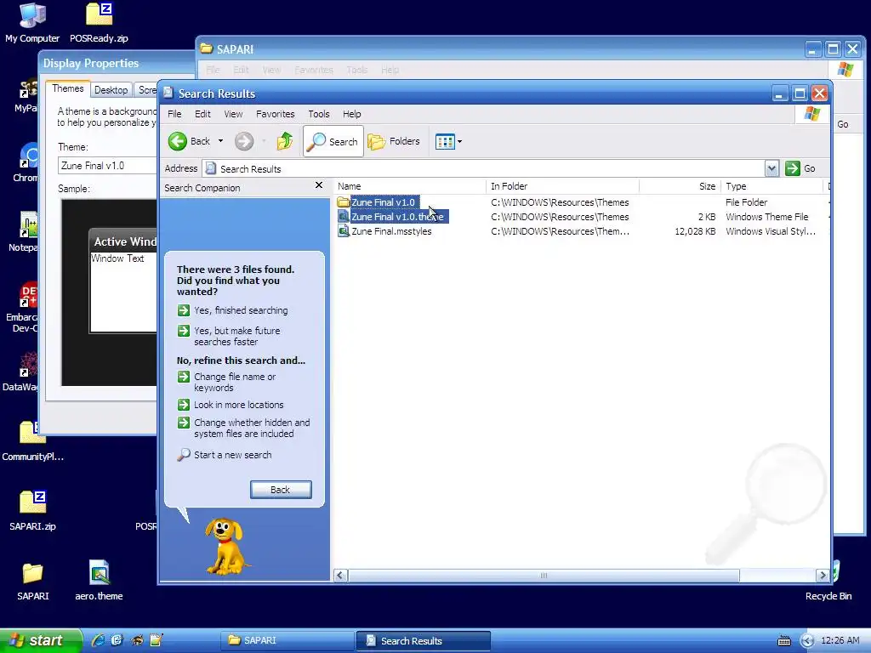Click Windows Theme File type cell
Screen dimensions: 871x653
[766, 217]
